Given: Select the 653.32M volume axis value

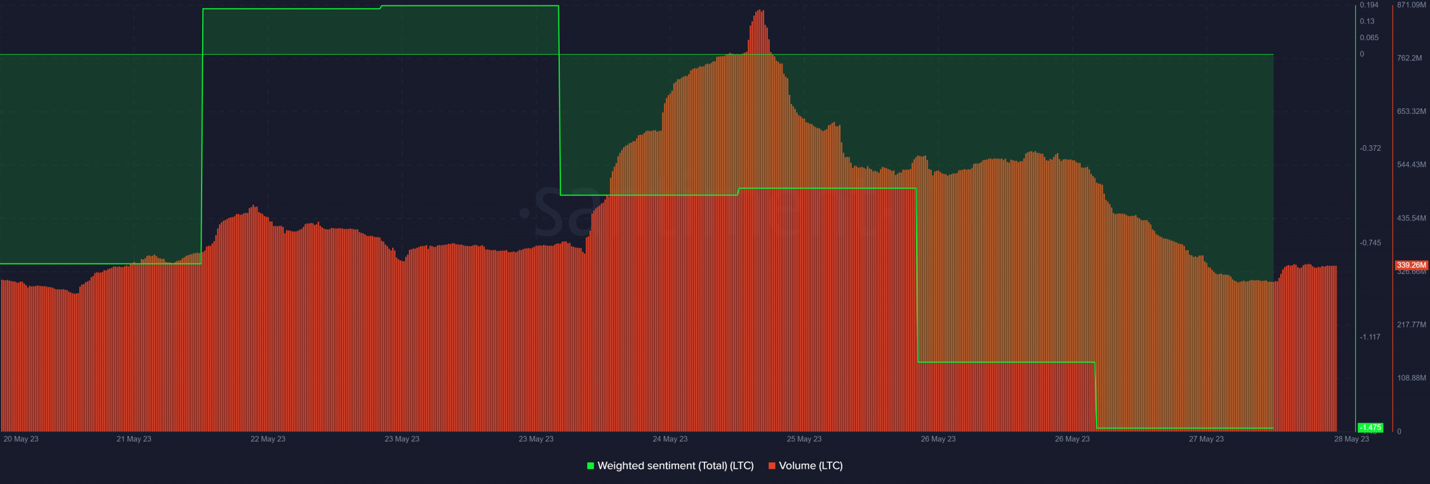Looking at the screenshot, I should tap(1412, 111).
